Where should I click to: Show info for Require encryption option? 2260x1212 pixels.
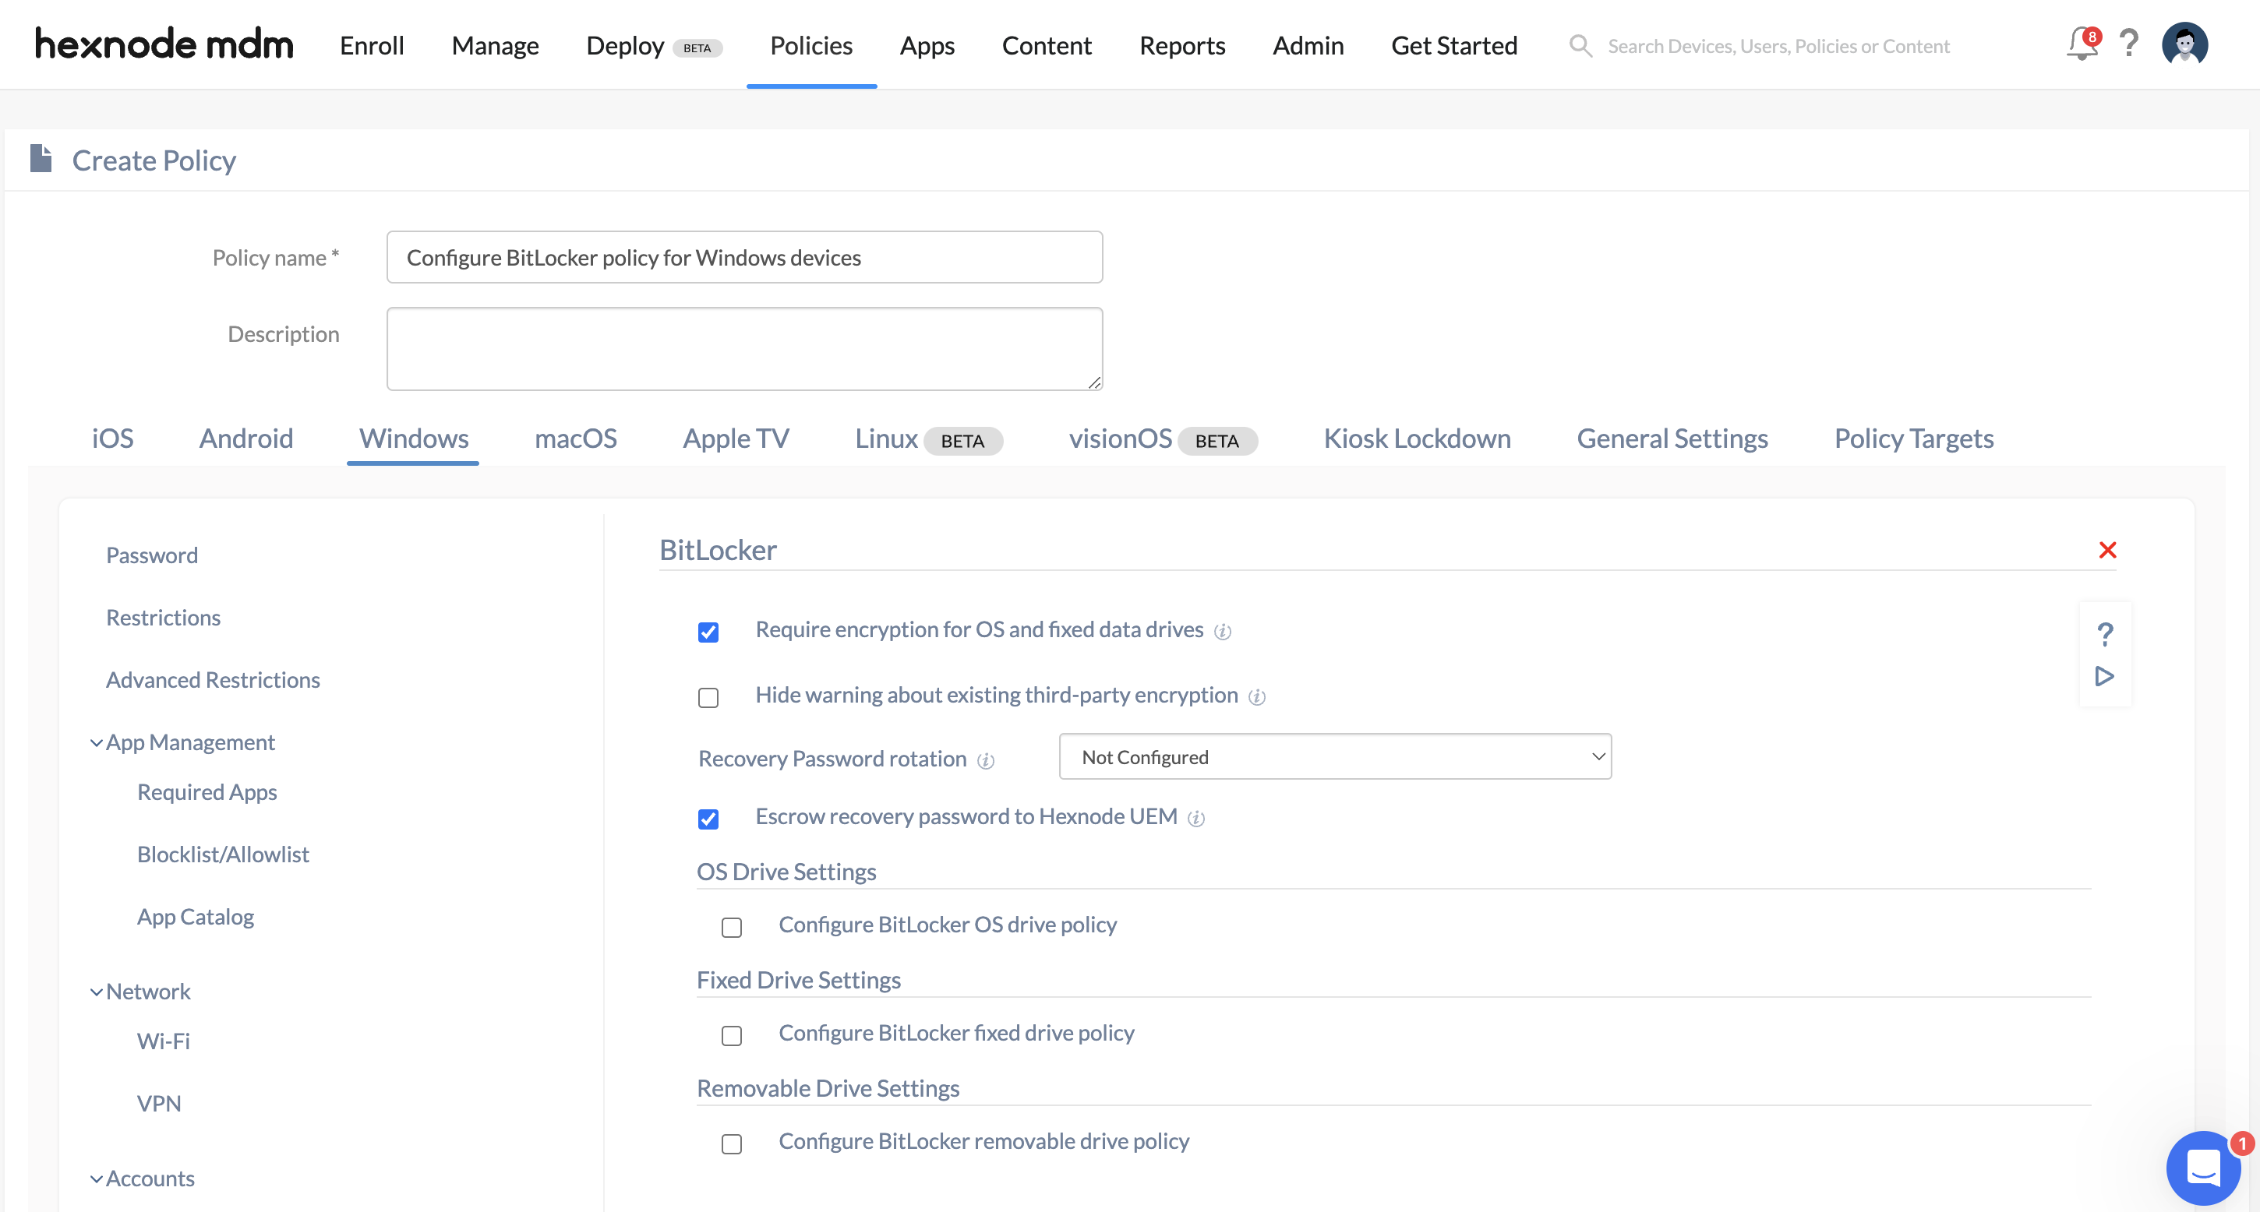click(x=1222, y=632)
